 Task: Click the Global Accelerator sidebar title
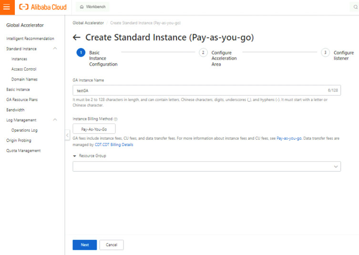point(25,25)
